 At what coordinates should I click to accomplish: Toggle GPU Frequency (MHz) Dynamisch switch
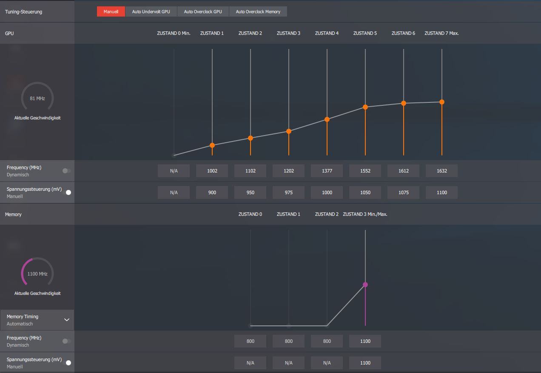(66, 171)
